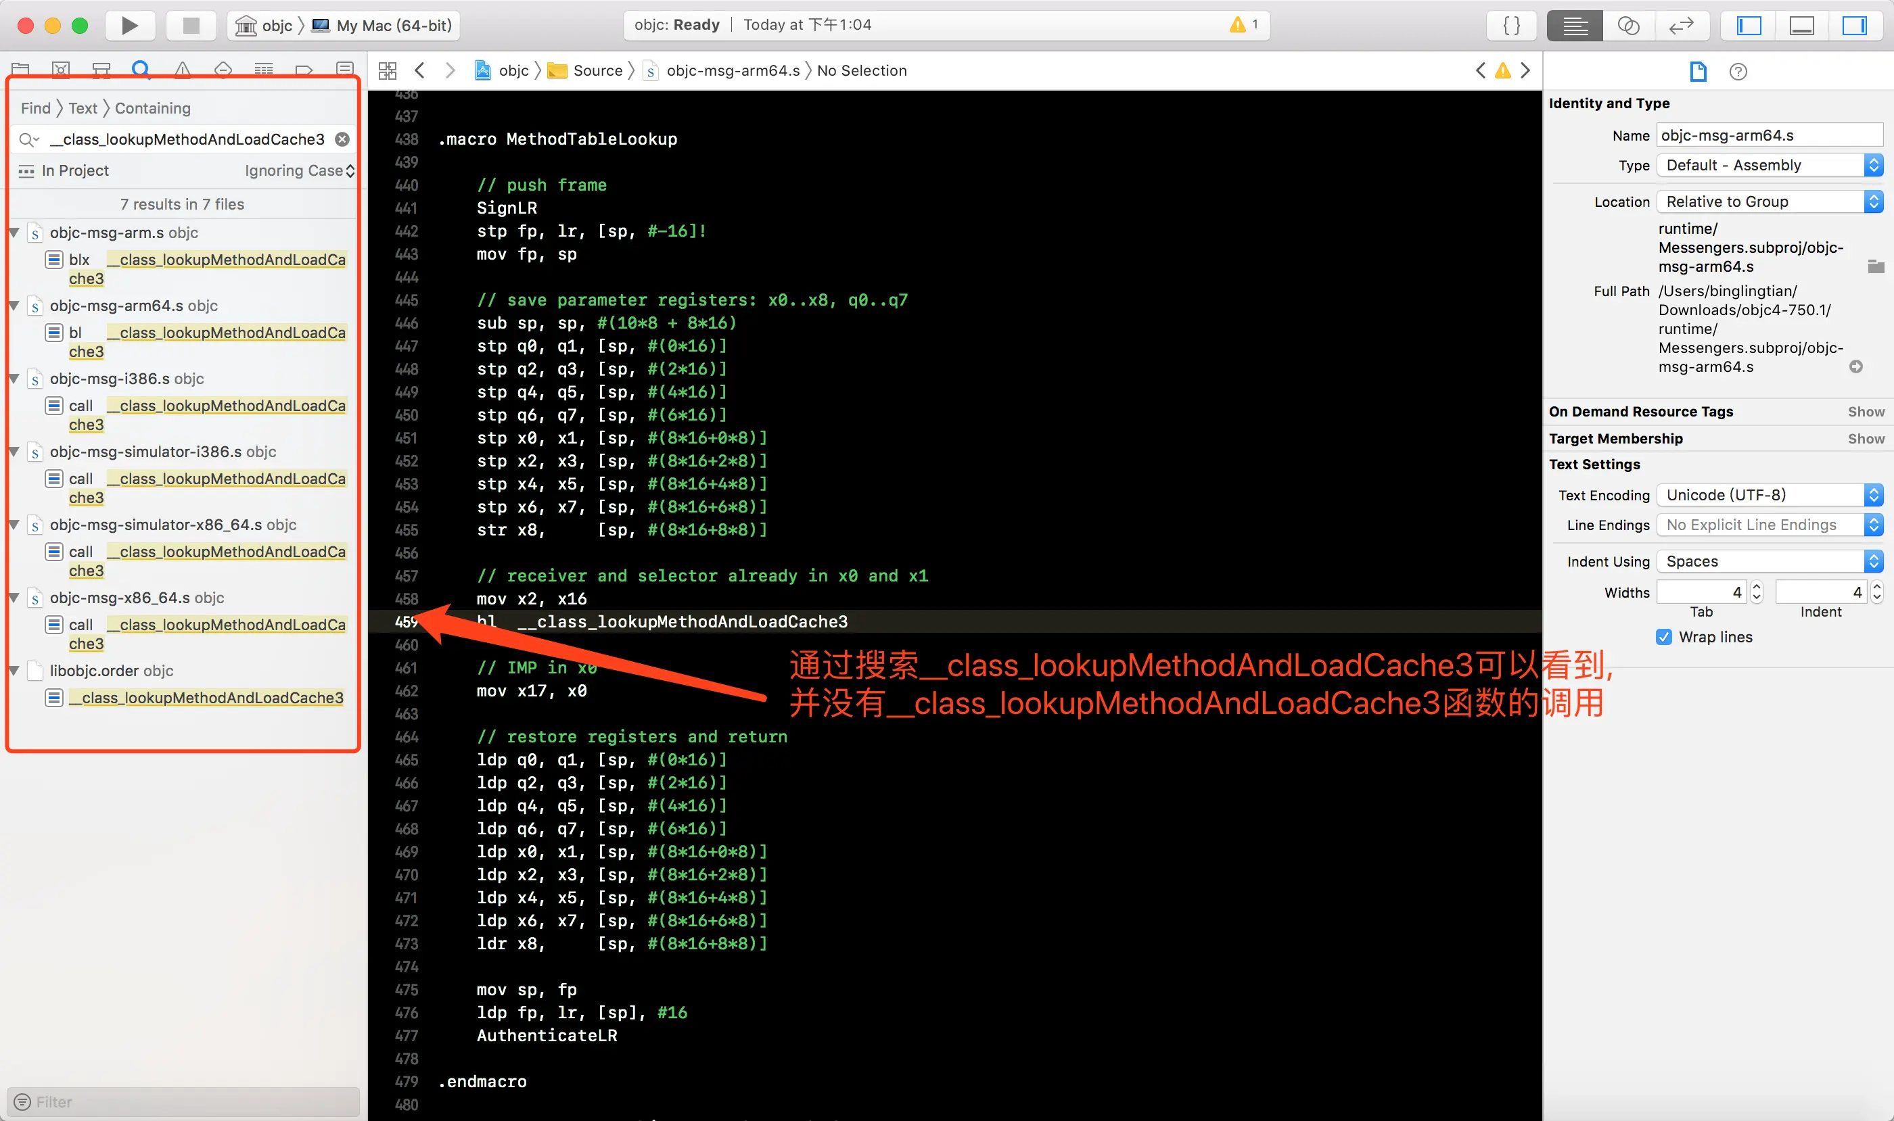The width and height of the screenshot is (1894, 1121).
Task: Show the Assistant editor
Action: tap(1628, 26)
